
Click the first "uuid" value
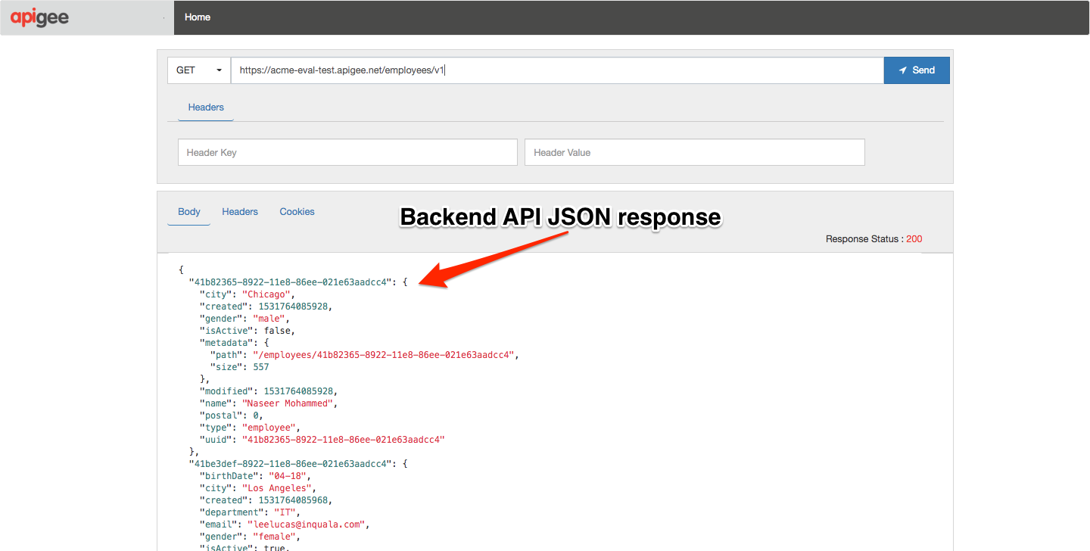343,440
